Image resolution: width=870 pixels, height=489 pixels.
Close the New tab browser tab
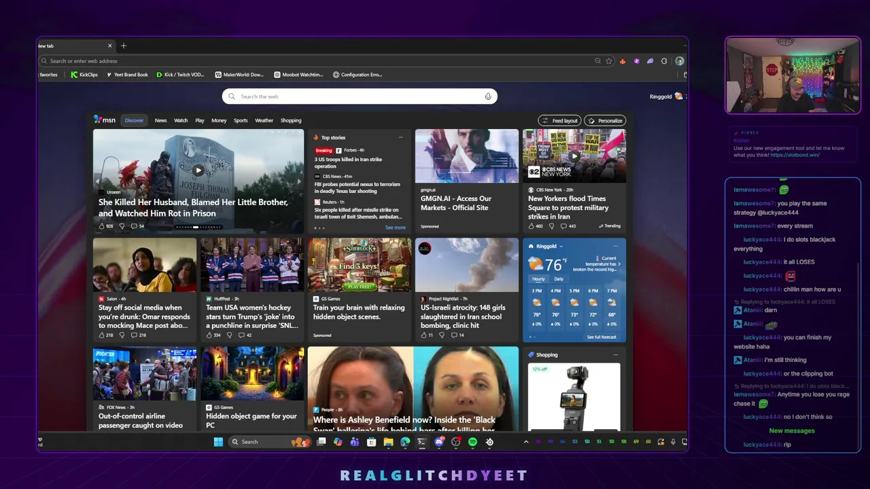tap(109, 46)
